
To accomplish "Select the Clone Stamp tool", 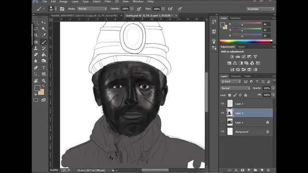I will 36,48.
